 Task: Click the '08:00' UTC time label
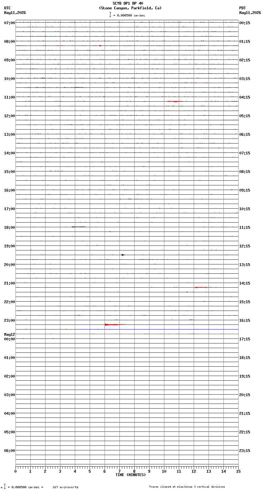click(x=10, y=42)
